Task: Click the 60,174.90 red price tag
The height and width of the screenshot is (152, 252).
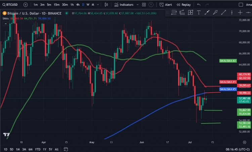Action: (244, 74)
